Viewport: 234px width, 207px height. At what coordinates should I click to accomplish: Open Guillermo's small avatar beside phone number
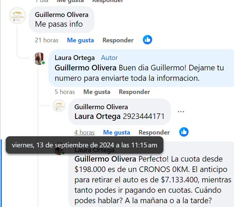pos(59,106)
